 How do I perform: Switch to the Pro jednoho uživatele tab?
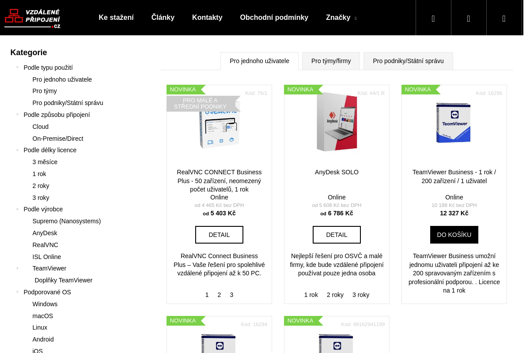pyautogui.click(x=259, y=61)
